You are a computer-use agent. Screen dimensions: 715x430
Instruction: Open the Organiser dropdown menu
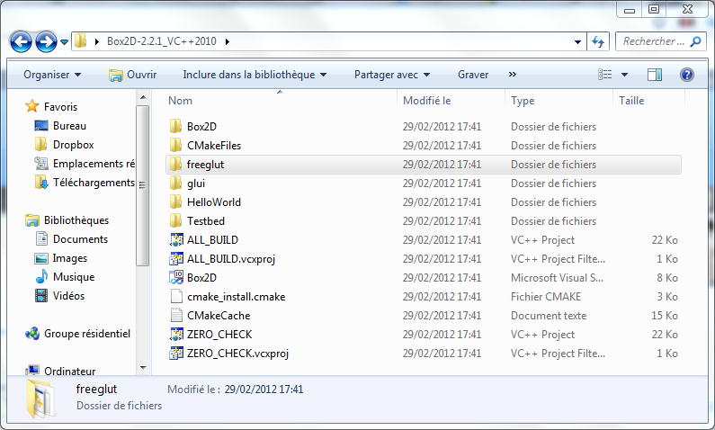[52, 75]
